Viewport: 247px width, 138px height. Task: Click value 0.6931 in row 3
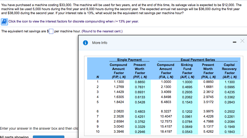[140, 92]
